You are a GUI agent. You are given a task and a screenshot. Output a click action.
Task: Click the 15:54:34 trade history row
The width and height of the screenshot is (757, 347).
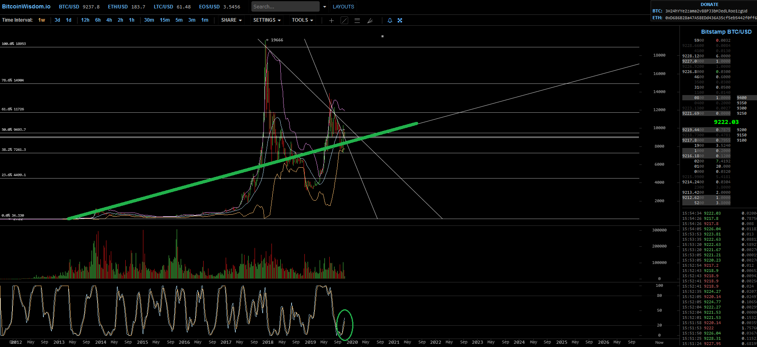(x=719, y=213)
